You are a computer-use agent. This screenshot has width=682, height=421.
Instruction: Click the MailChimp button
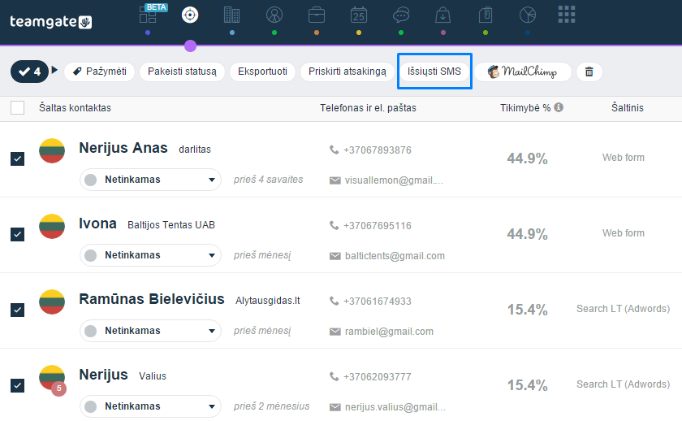point(523,72)
